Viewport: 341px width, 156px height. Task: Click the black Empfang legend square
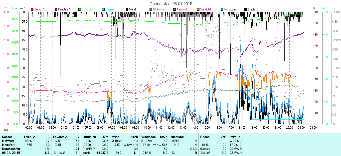coord(246,9)
